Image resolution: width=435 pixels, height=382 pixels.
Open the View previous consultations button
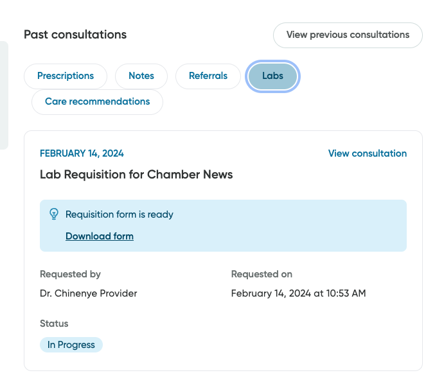(348, 35)
